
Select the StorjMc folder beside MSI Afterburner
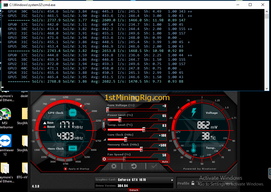tap(22, 116)
